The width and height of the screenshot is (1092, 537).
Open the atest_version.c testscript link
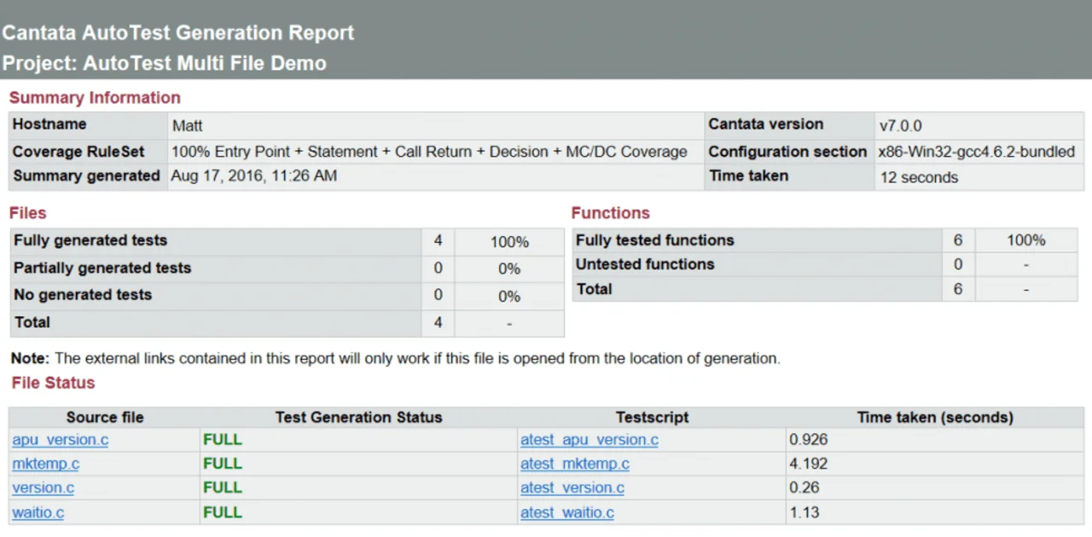point(572,488)
